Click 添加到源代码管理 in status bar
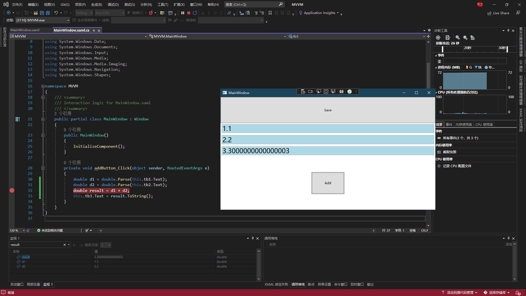The image size is (526, 296). tap(460, 293)
